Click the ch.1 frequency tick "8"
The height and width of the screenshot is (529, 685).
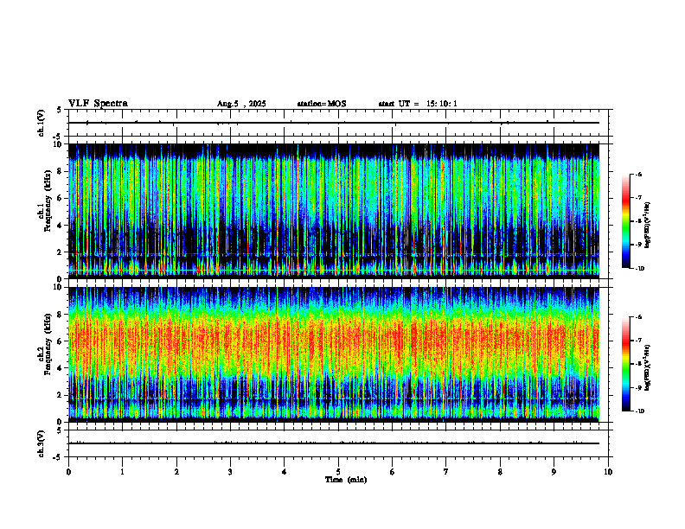tap(61, 171)
